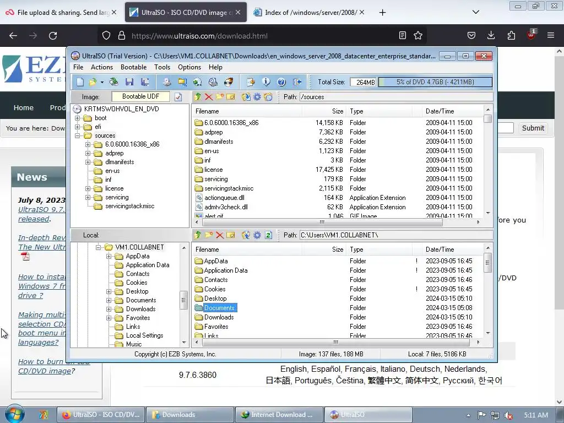Click the Bootable UDF image type field
Viewport: 564px width, 423px height.
[x=140, y=96]
